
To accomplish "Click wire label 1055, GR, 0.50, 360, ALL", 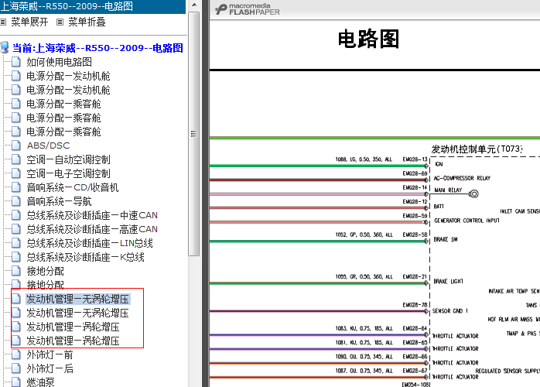I will point(364,277).
